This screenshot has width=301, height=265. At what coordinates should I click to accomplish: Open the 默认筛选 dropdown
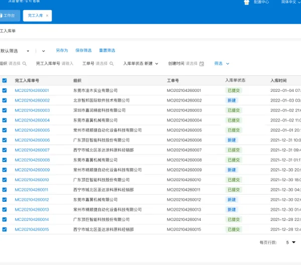15,51
